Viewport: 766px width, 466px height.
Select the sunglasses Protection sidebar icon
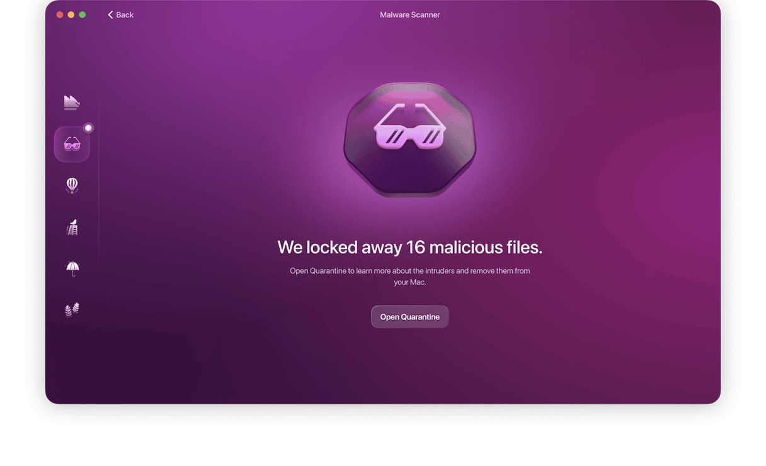point(72,144)
